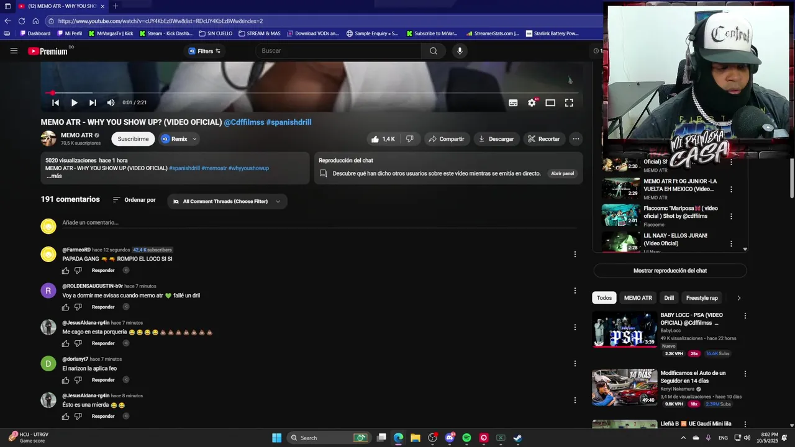The height and width of the screenshot is (447, 795).
Task: Reply to @dorianyt7 via Responder
Action: (103, 380)
